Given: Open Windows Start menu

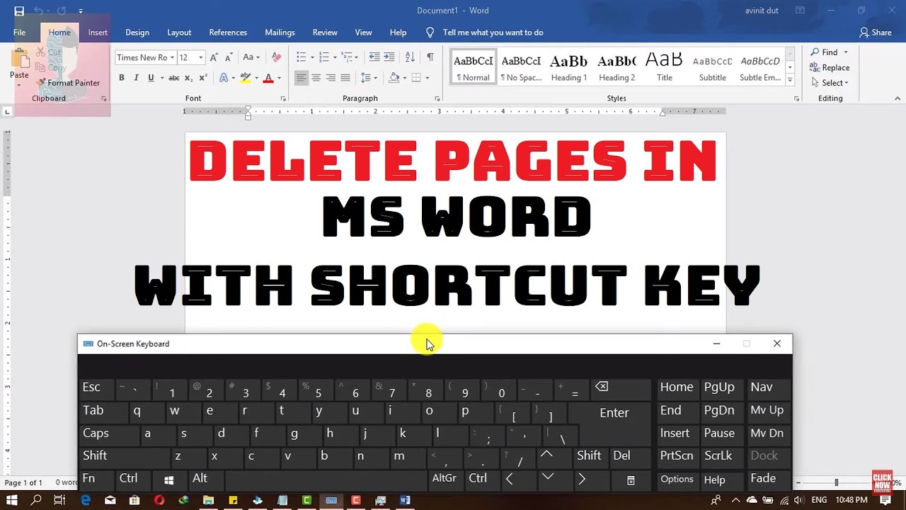Looking at the screenshot, I should coord(11,500).
